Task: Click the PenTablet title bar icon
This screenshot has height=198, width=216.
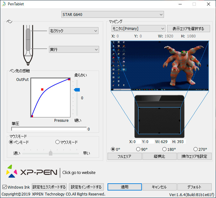Action: [x=4, y=4]
